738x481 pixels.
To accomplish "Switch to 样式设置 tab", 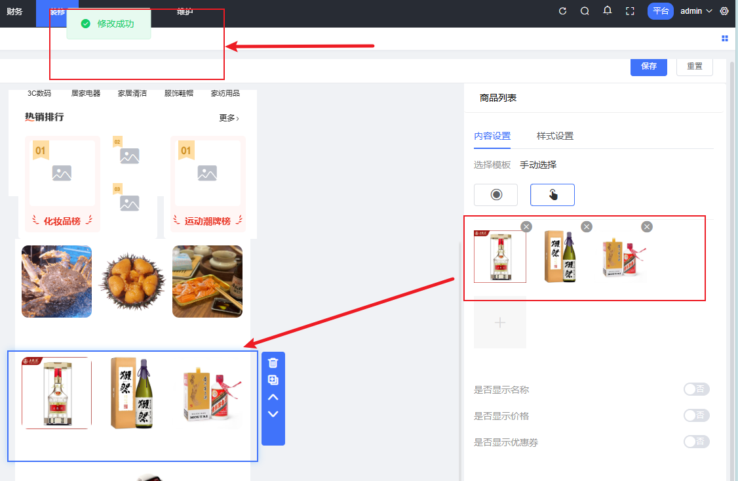I will click(x=555, y=136).
